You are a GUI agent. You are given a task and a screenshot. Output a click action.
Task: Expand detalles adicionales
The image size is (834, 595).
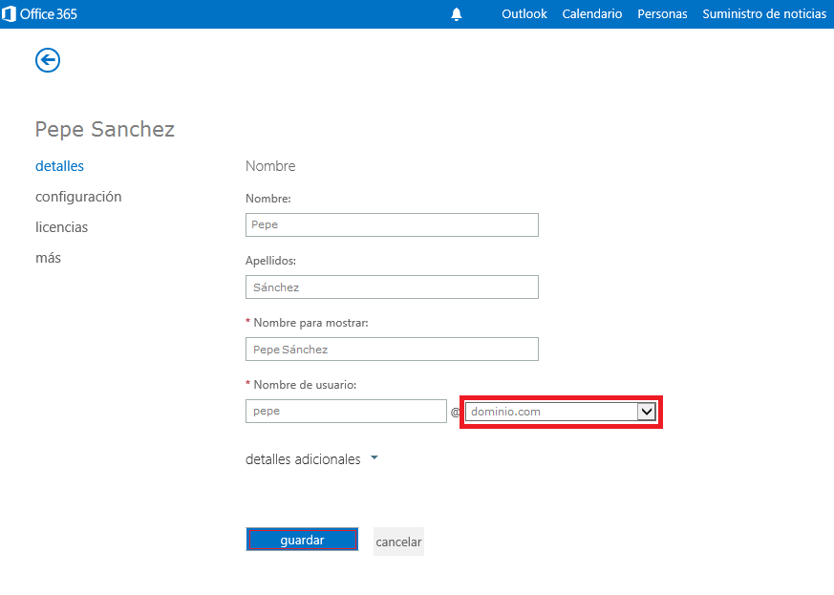(311, 459)
